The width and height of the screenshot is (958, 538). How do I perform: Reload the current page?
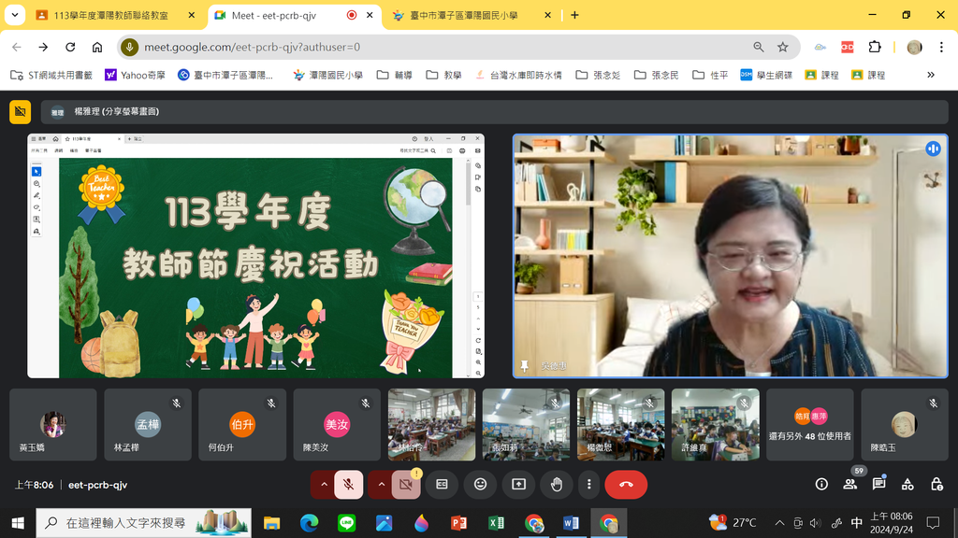(x=70, y=47)
